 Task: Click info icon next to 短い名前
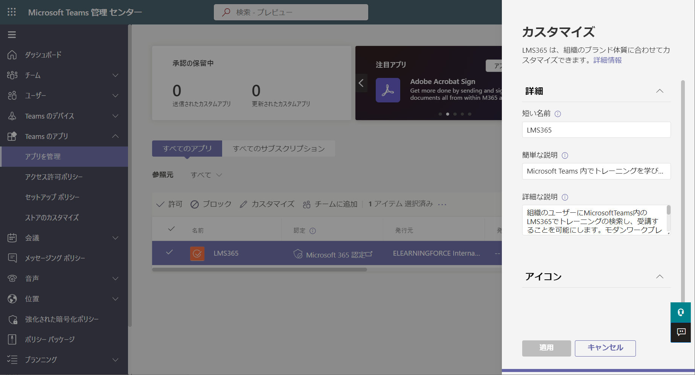point(558,114)
